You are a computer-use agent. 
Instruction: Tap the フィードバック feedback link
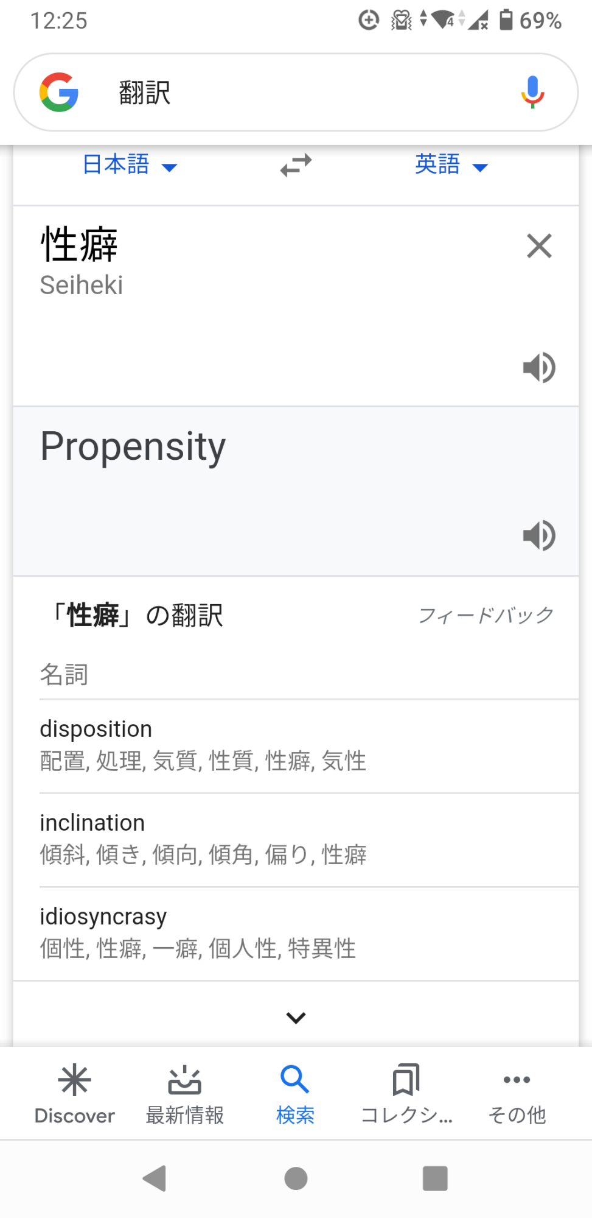[x=486, y=615]
